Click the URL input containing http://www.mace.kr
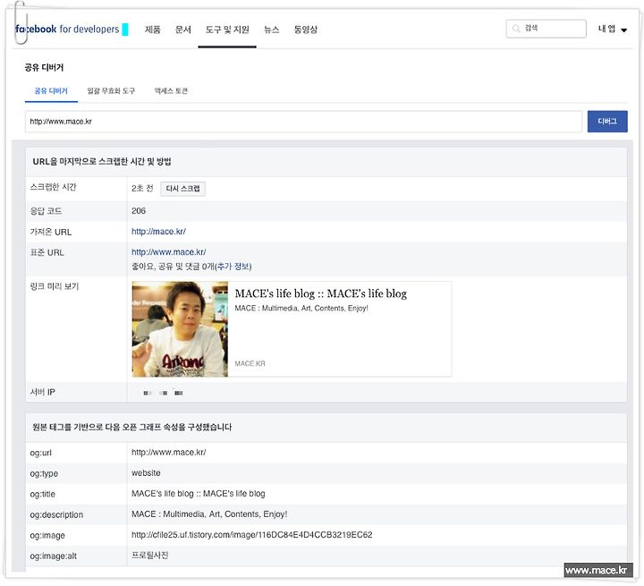Screen dimensions: 644x586 click(x=303, y=122)
